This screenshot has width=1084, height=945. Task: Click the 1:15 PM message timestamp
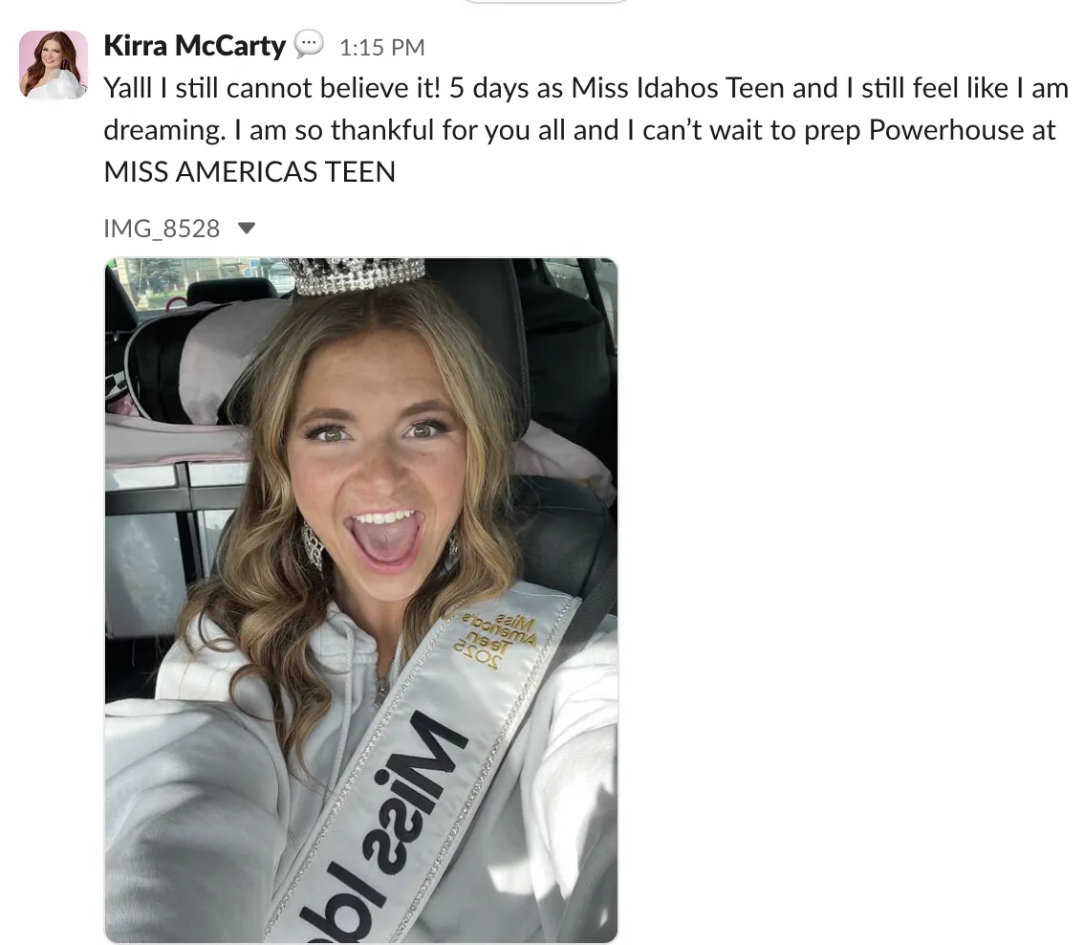381,47
